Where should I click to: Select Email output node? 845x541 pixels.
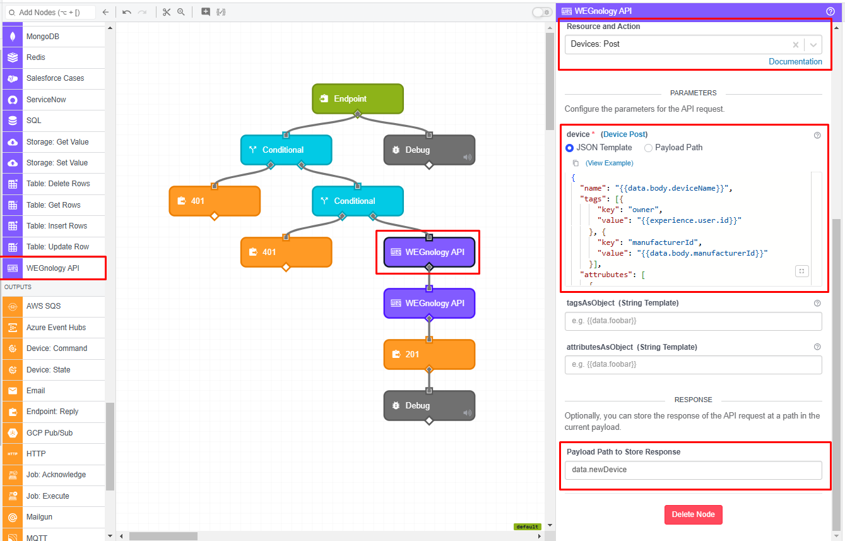(53, 391)
